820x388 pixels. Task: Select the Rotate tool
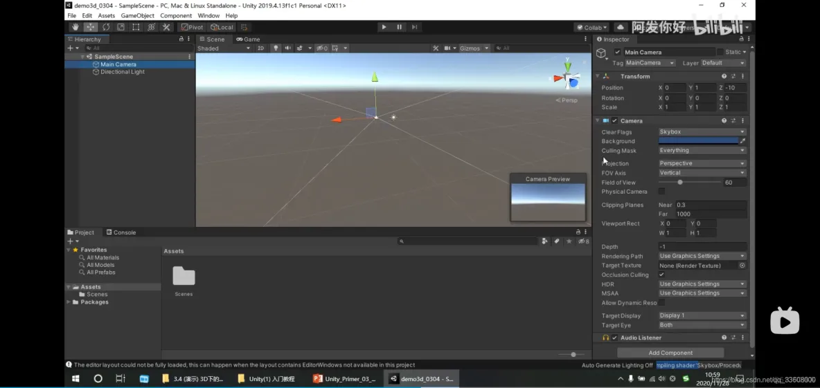tap(106, 27)
